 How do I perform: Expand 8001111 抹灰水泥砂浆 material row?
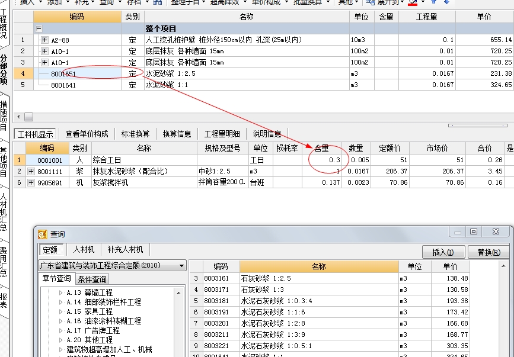tap(31, 171)
